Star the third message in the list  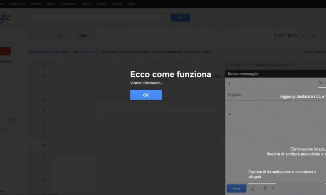(37, 88)
